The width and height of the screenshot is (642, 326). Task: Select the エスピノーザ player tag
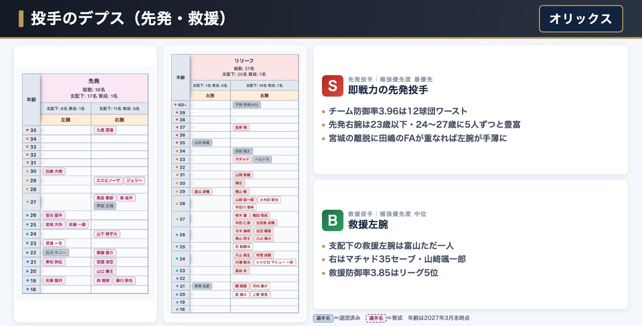(x=108, y=180)
